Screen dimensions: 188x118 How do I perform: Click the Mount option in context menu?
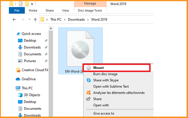pyautogui.click(x=117, y=68)
